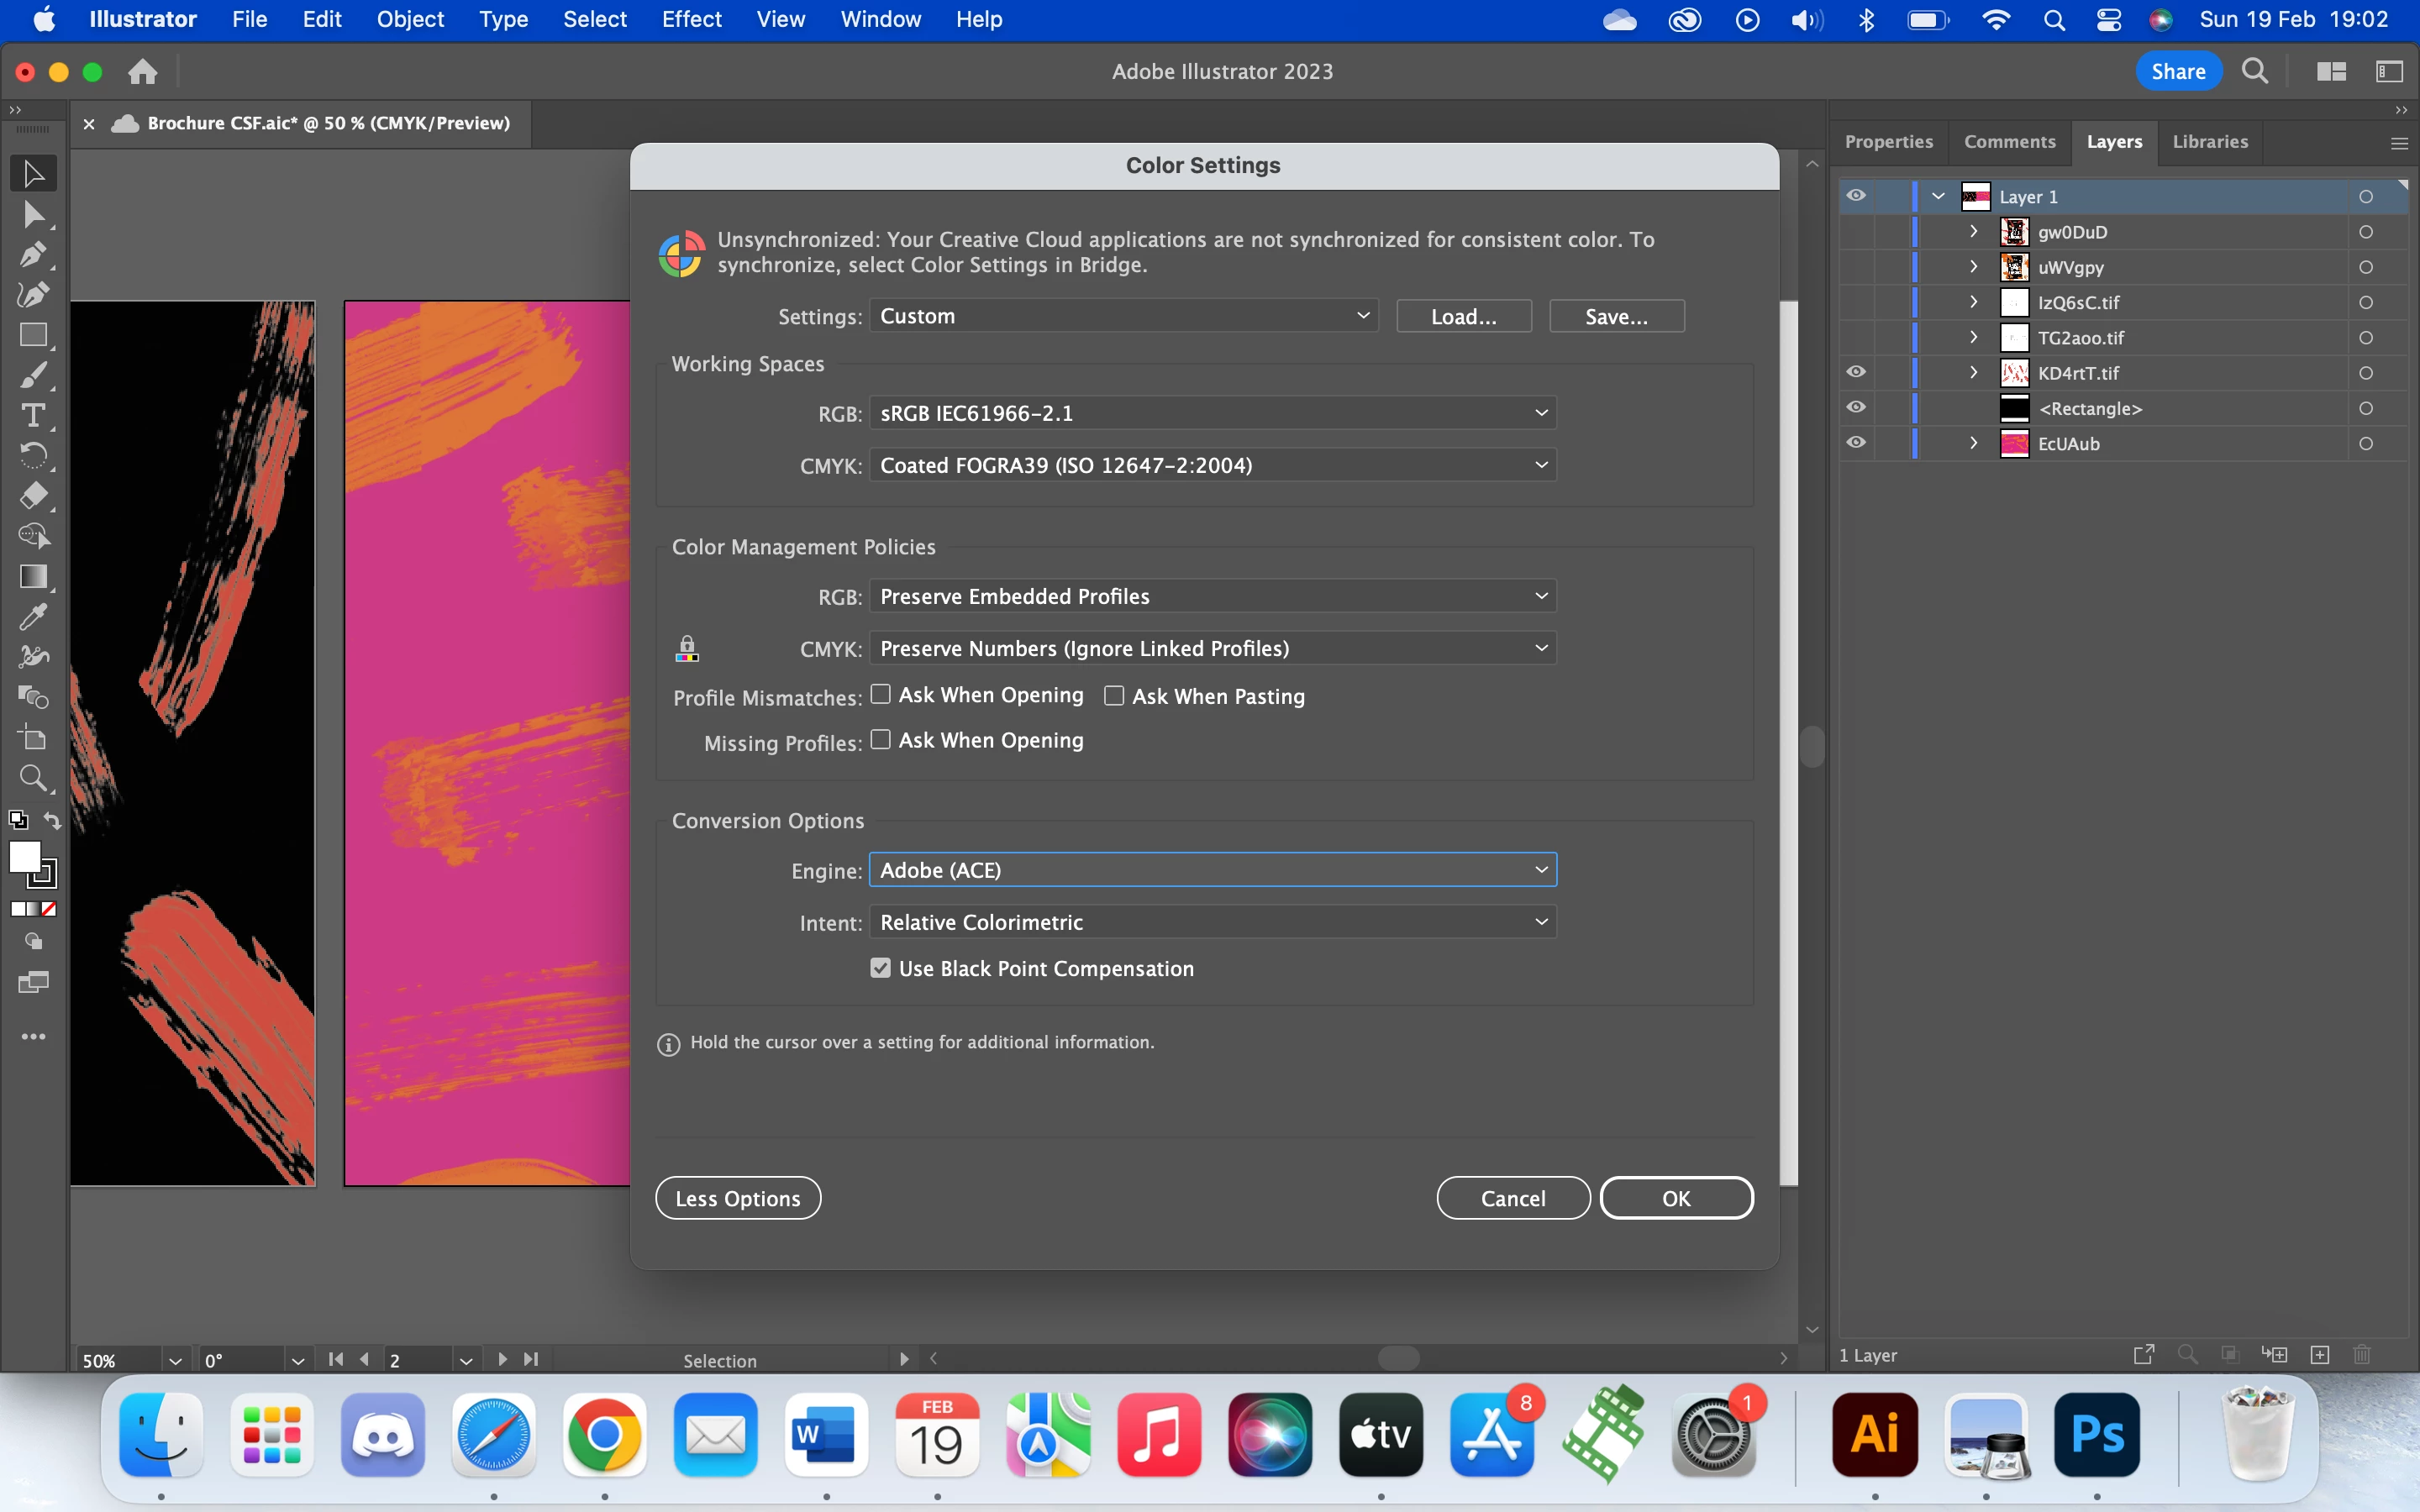Open the CMYK working space dropdown

point(1212,465)
